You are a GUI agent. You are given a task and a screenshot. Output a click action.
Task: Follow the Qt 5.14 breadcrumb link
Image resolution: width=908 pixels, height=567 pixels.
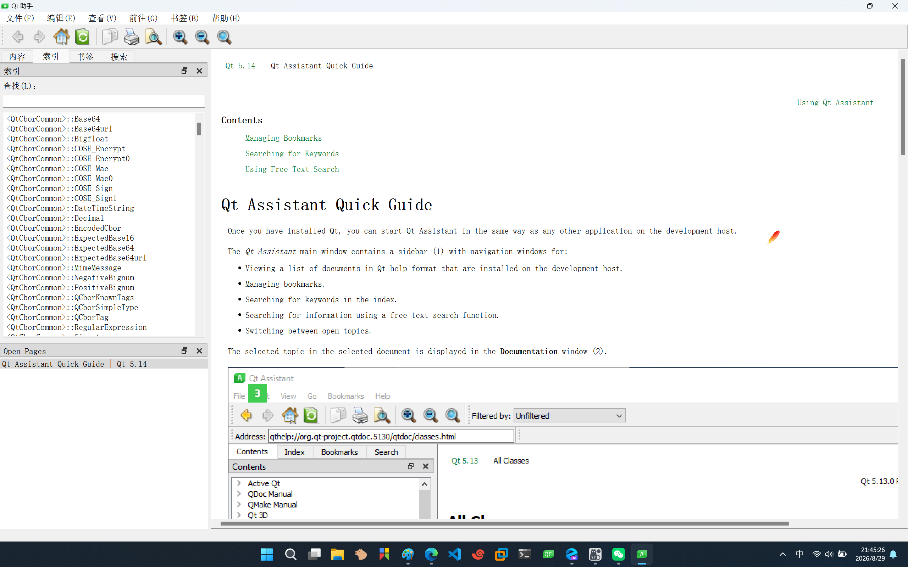pos(240,66)
